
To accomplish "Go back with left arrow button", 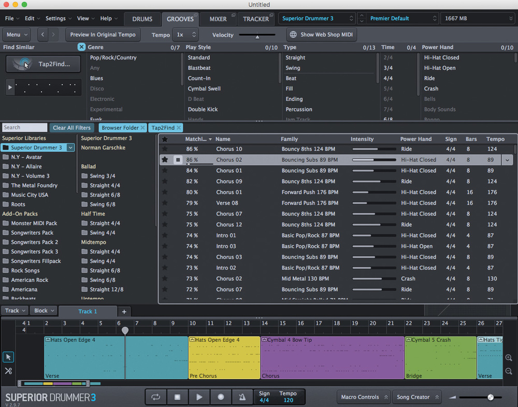I will tap(42, 34).
